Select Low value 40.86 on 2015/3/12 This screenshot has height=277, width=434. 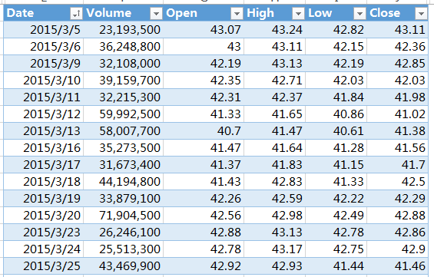click(x=336, y=114)
